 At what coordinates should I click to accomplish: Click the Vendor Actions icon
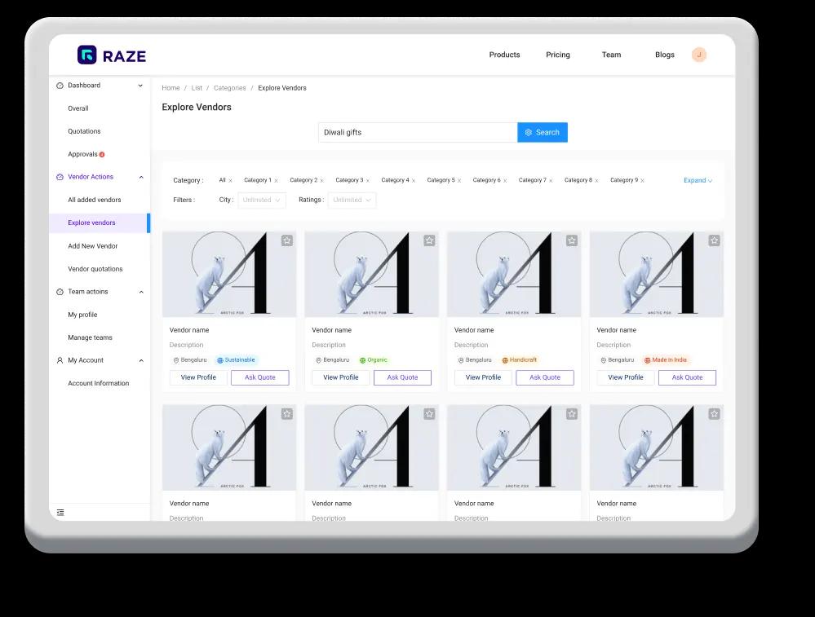click(60, 177)
